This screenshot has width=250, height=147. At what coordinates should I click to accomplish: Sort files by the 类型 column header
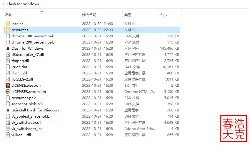coord(128,15)
